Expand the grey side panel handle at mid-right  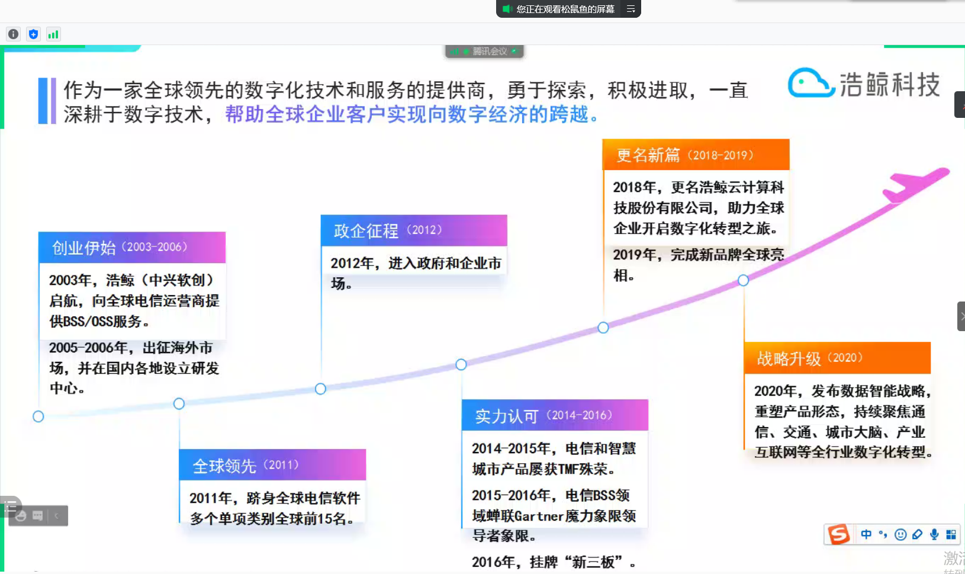coord(961,316)
